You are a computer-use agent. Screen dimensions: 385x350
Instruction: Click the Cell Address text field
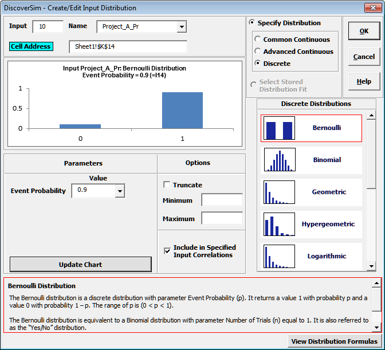point(128,47)
